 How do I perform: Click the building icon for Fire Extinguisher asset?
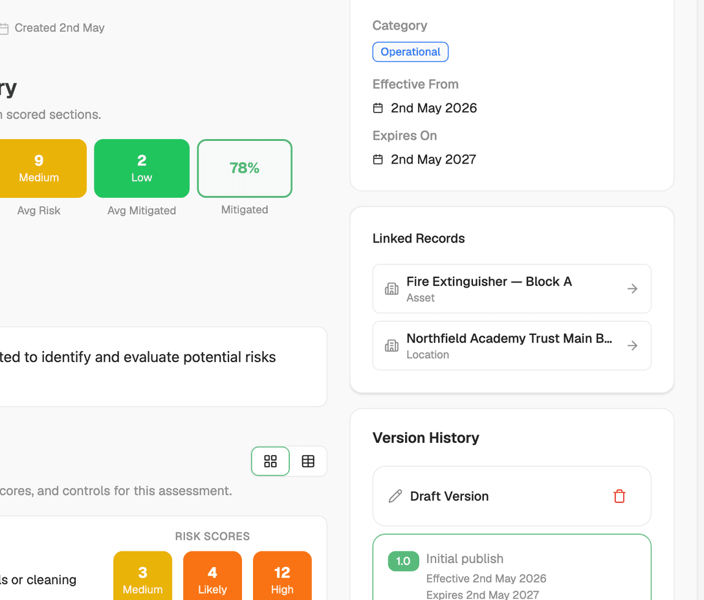click(x=391, y=288)
